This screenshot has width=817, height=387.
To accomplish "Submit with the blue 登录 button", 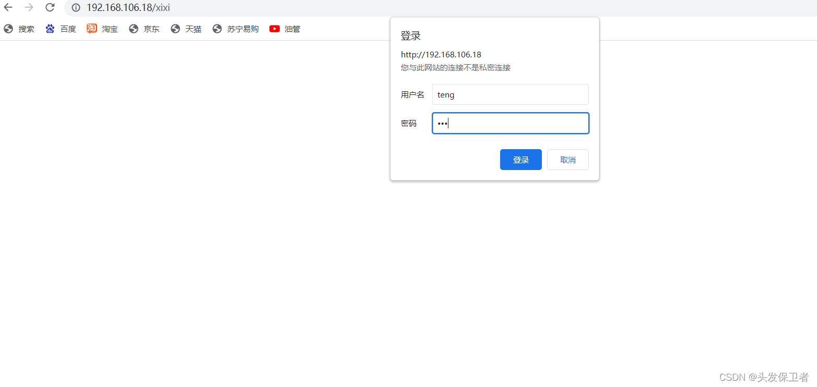I will (x=521, y=160).
